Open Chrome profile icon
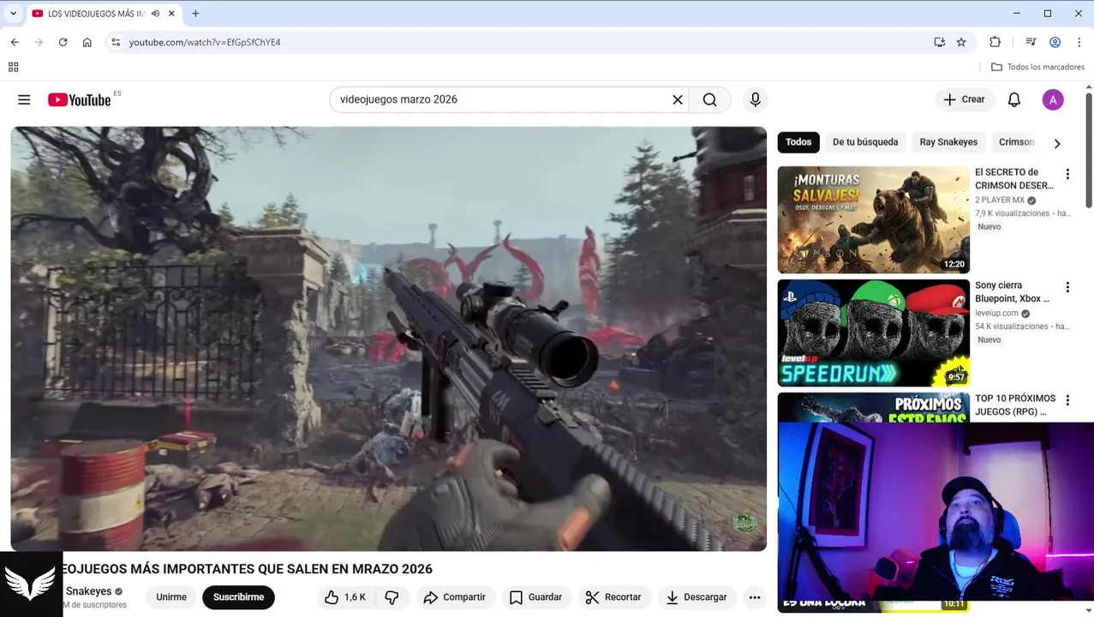This screenshot has width=1094, height=617. [x=1055, y=42]
